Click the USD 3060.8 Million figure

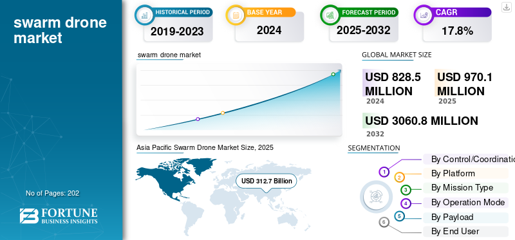pyautogui.click(x=422, y=121)
